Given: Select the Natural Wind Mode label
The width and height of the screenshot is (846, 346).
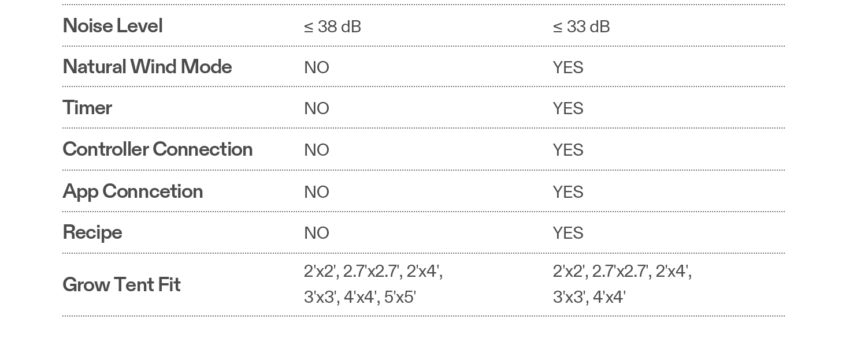Looking at the screenshot, I should (x=147, y=67).
